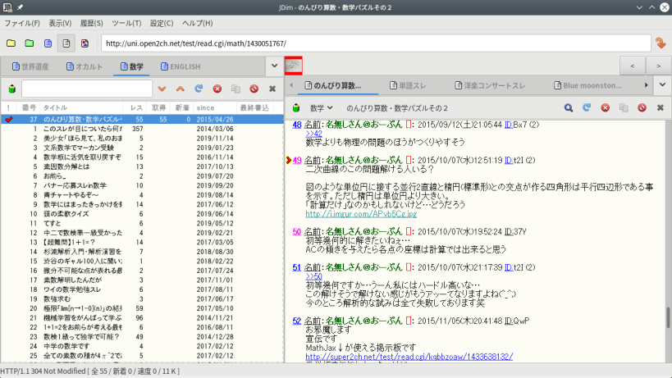Viewport: 672px width, 378px height.
Task: Delete thread with red prohibited icon
Action: click(642, 108)
